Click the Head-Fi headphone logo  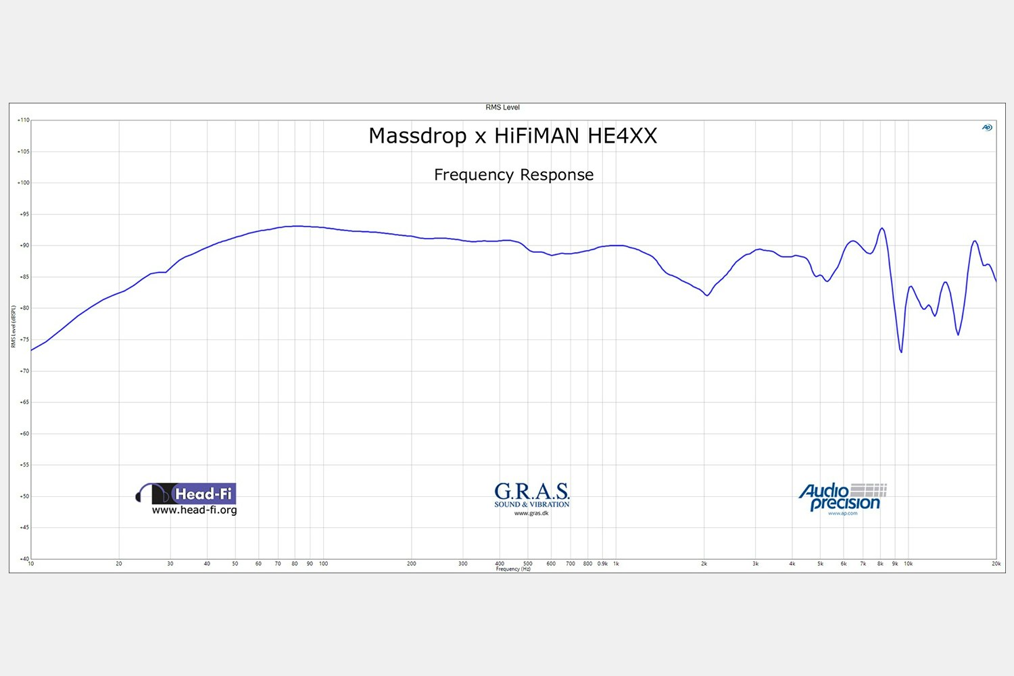[187, 493]
